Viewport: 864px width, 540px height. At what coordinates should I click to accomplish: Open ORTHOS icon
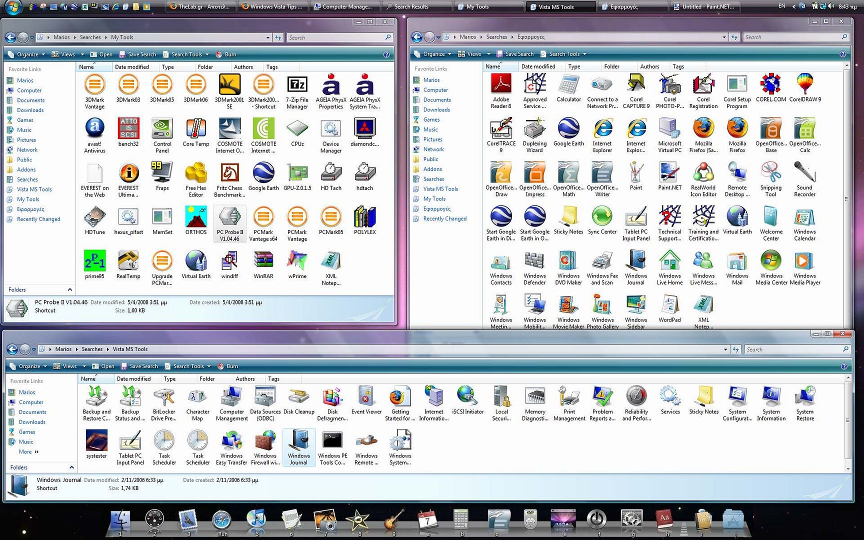point(196,220)
